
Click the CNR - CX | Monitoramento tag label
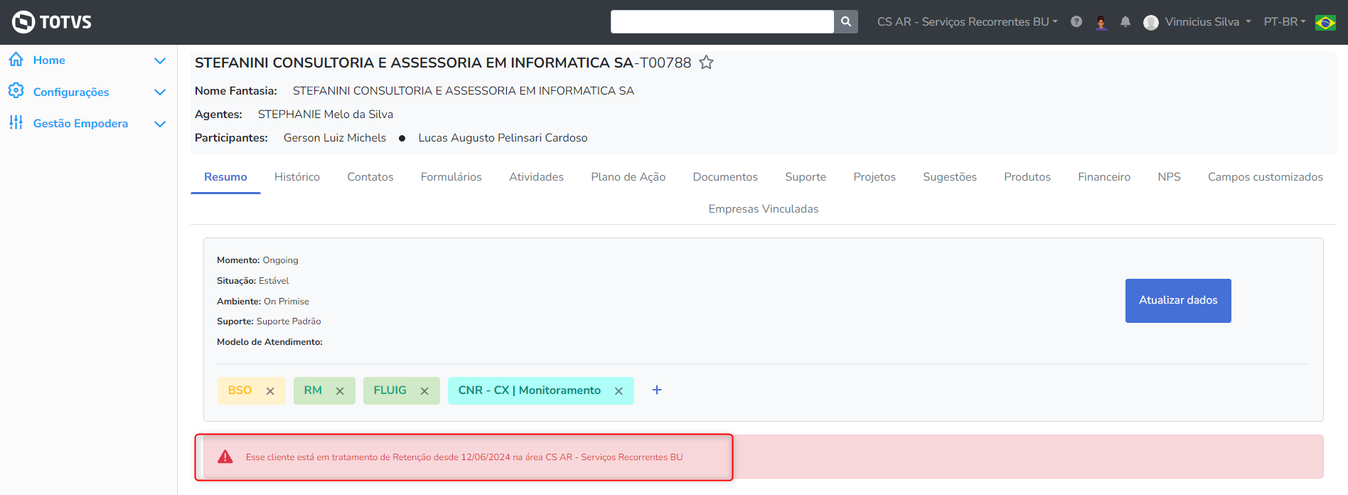(x=530, y=390)
